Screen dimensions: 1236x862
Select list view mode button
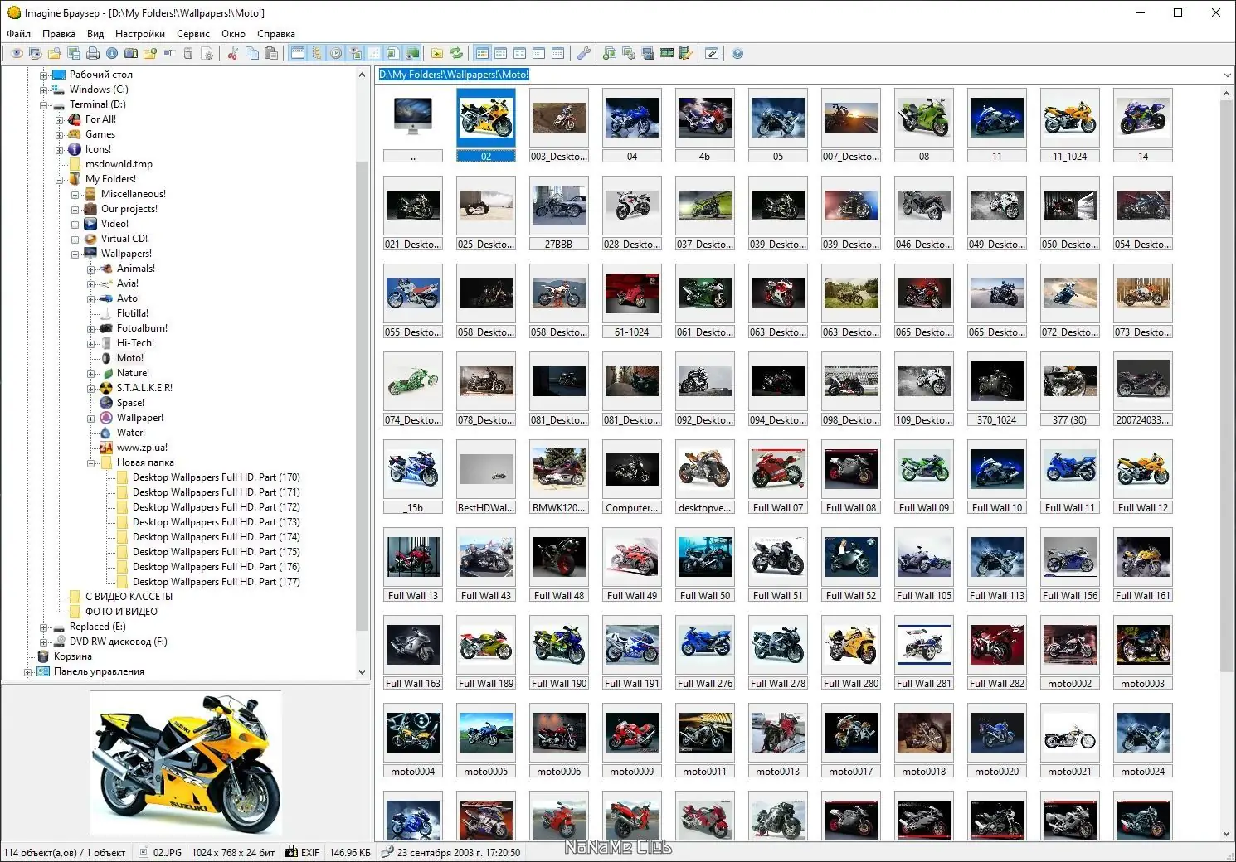click(538, 53)
